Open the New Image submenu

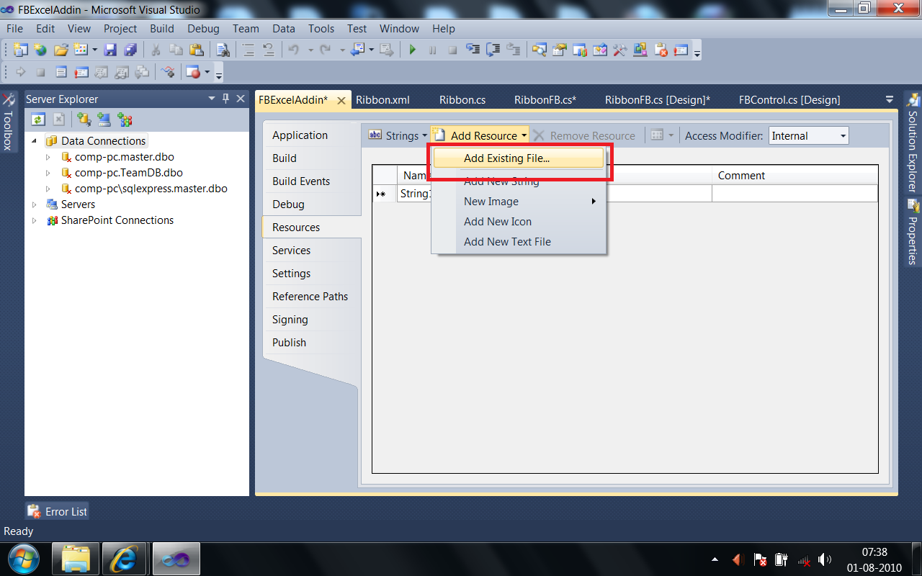(x=519, y=202)
